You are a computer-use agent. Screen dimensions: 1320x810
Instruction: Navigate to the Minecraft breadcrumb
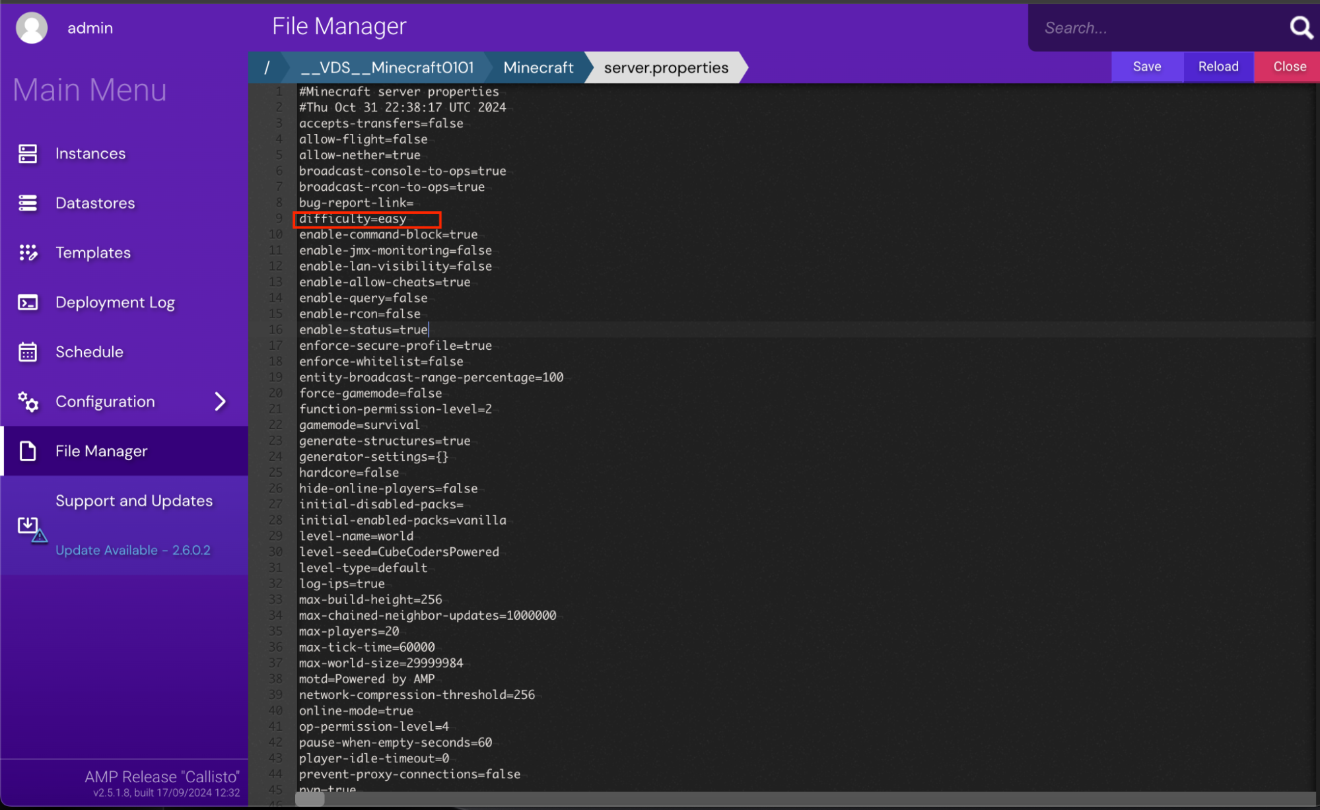538,67
